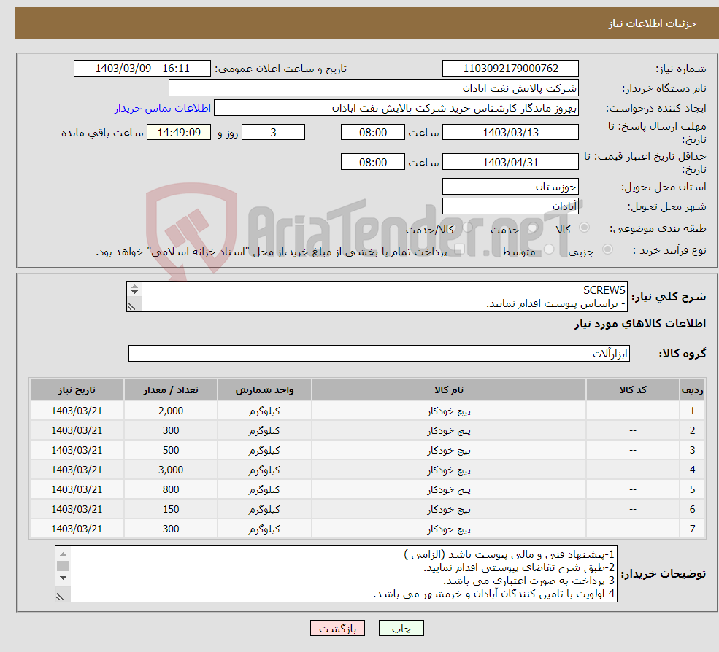This screenshot has height=652, width=719.
Task: Click the نام کالا column header
Action: 449,389
